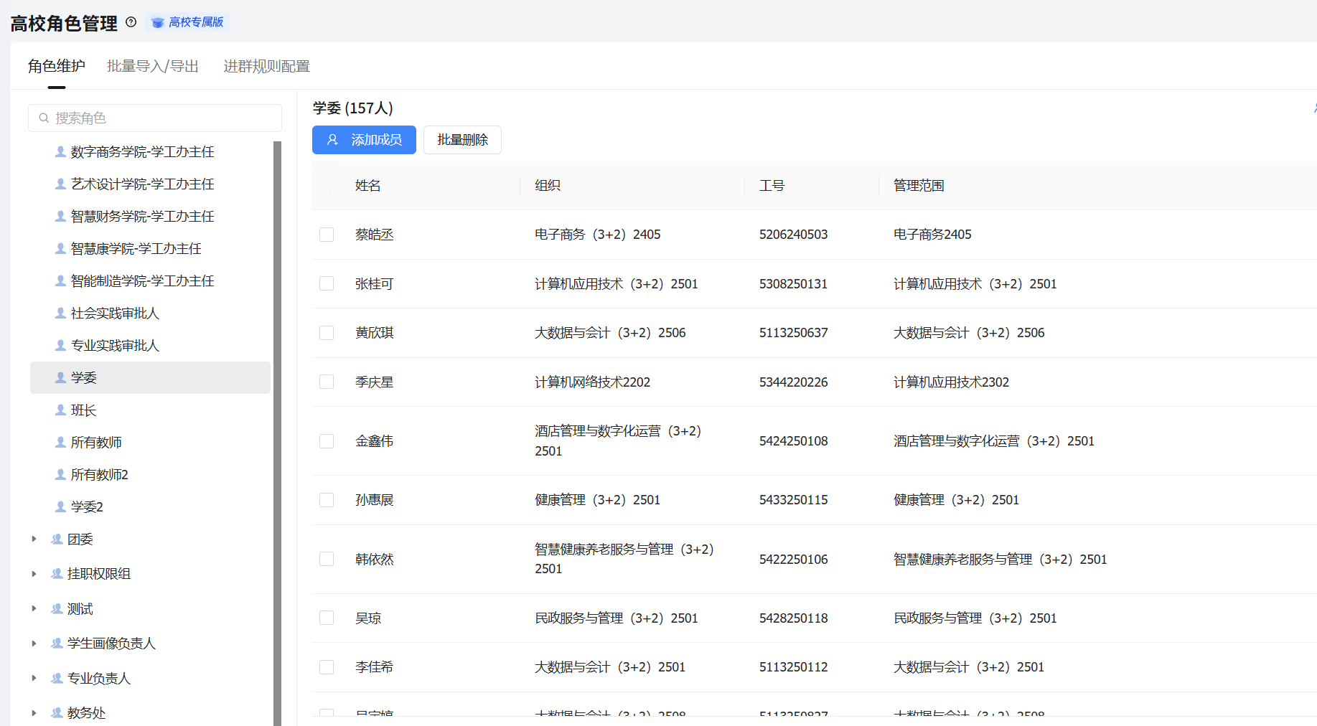
Task: Click the 添加成员 button
Action: pos(364,140)
